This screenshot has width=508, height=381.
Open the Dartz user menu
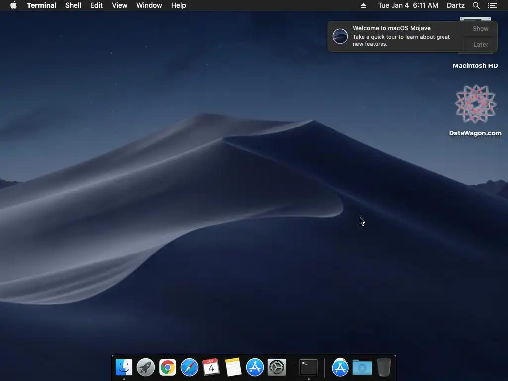(x=456, y=5)
